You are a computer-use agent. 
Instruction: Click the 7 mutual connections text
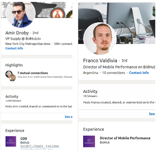(33, 73)
